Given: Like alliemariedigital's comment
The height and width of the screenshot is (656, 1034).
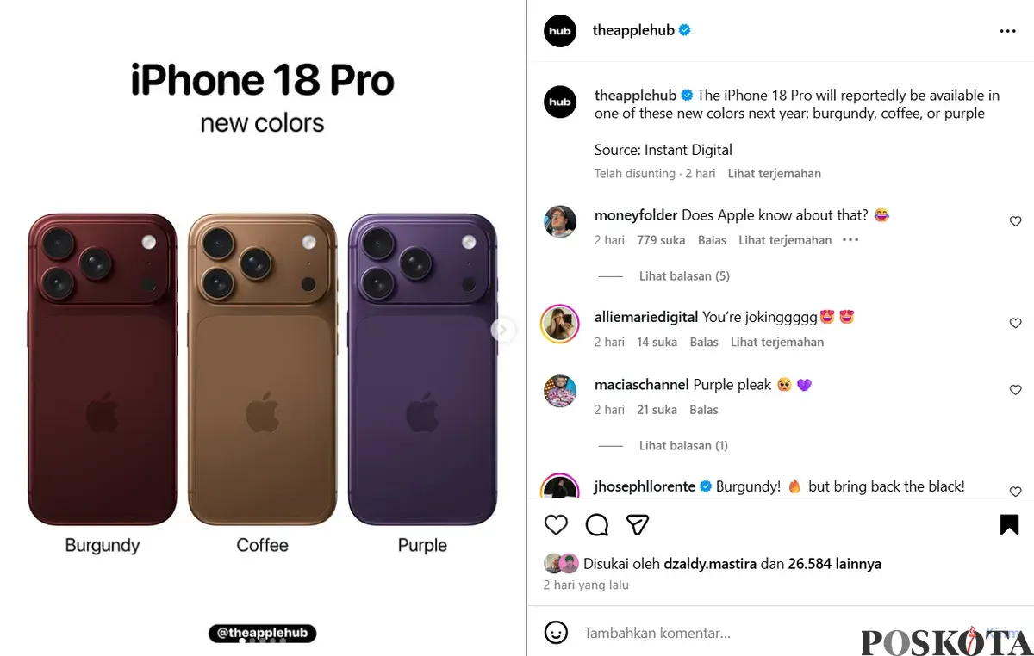Looking at the screenshot, I should 1015,323.
